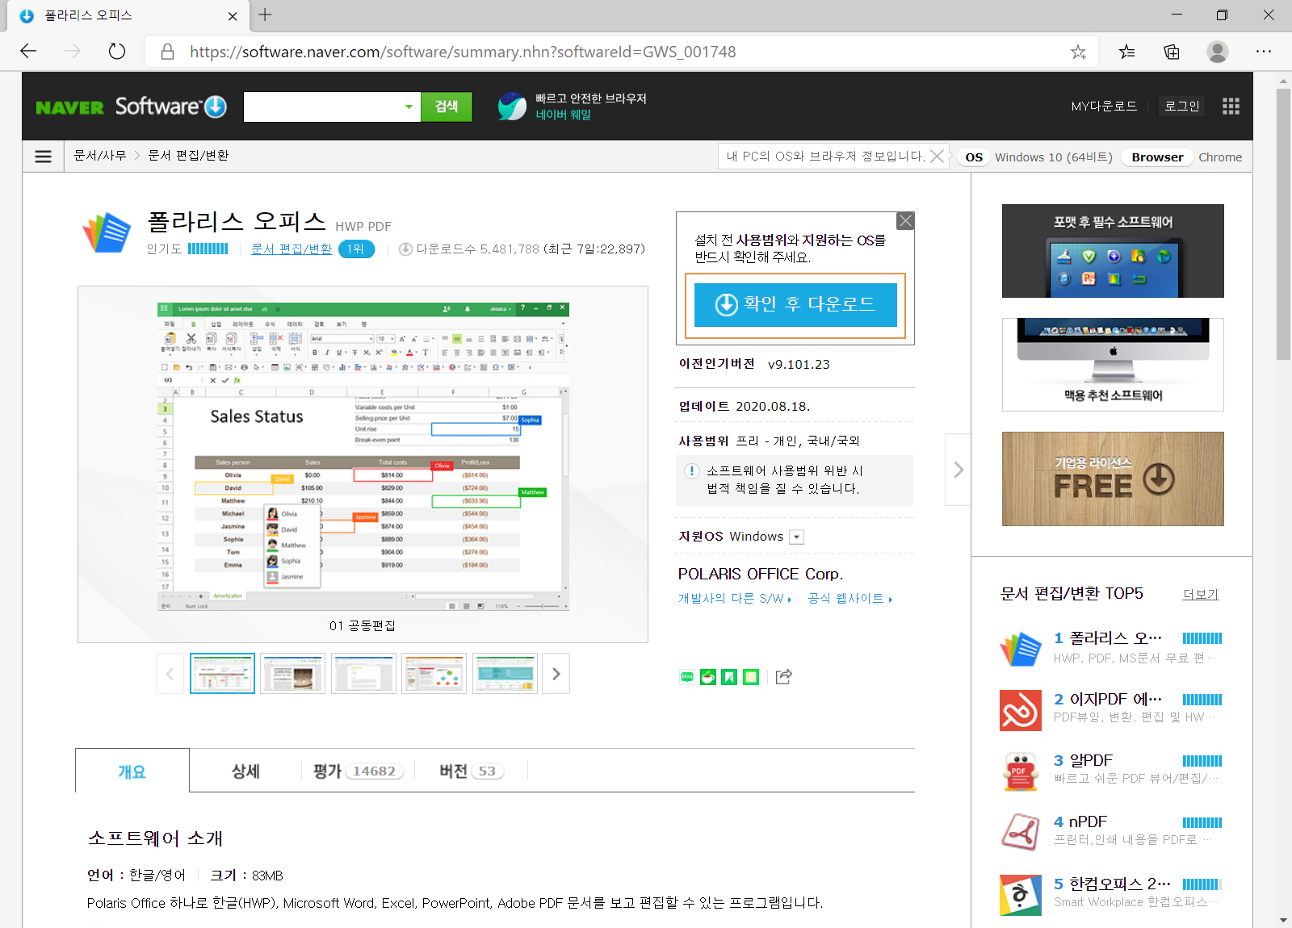Open the category hamburger menu
This screenshot has width=1292, height=928.
pyautogui.click(x=44, y=157)
